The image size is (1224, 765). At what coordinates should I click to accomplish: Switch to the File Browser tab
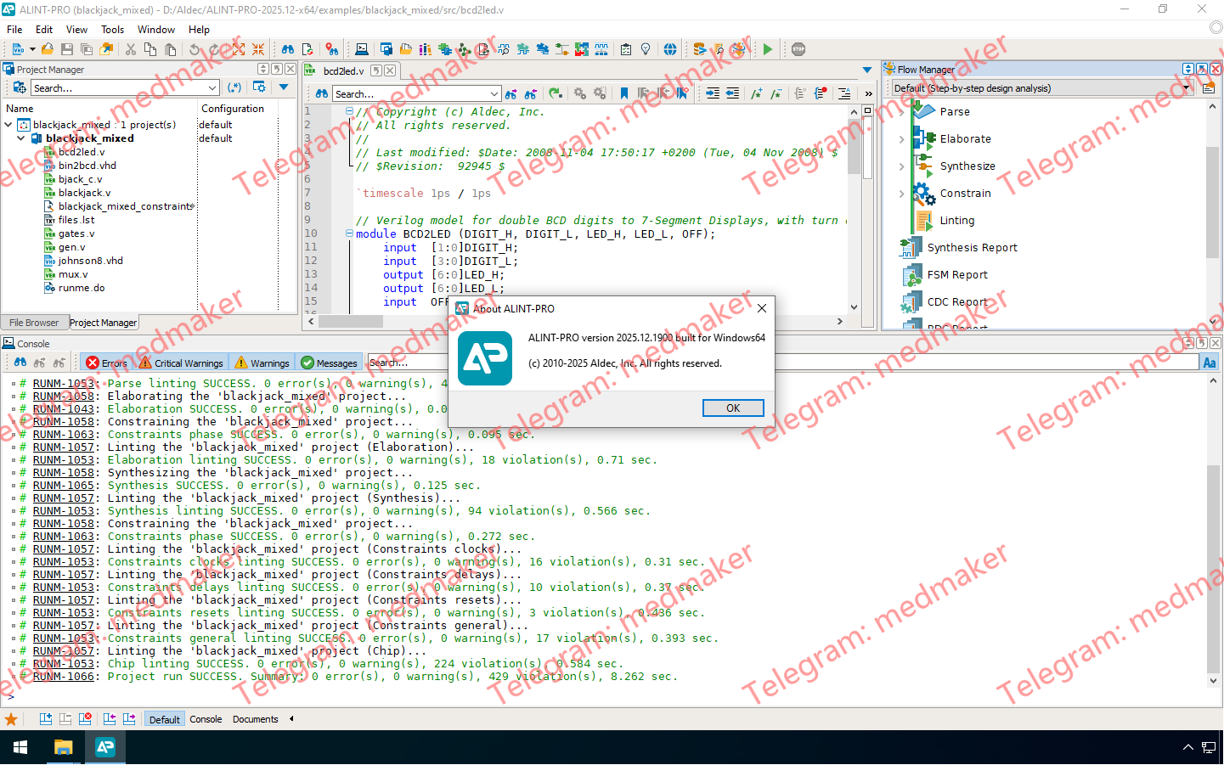pyautogui.click(x=33, y=322)
